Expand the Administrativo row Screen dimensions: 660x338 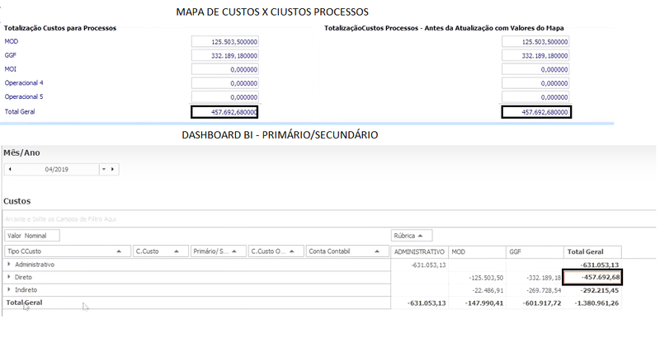click(9, 265)
